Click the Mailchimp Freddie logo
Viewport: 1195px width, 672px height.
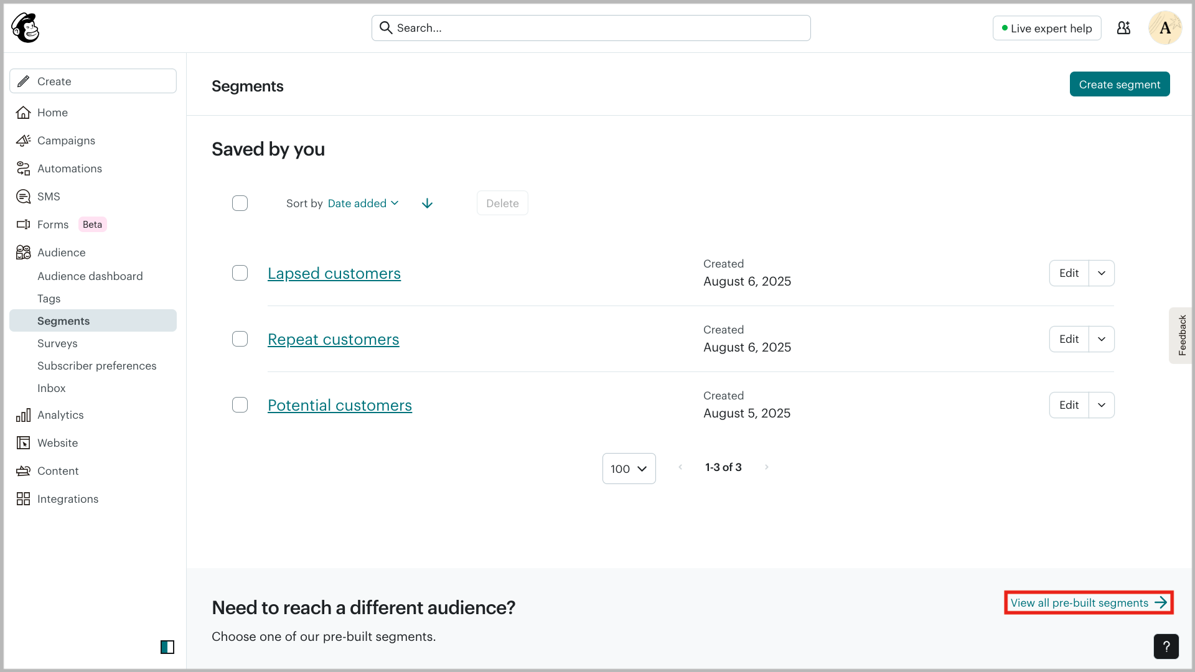coord(26,28)
